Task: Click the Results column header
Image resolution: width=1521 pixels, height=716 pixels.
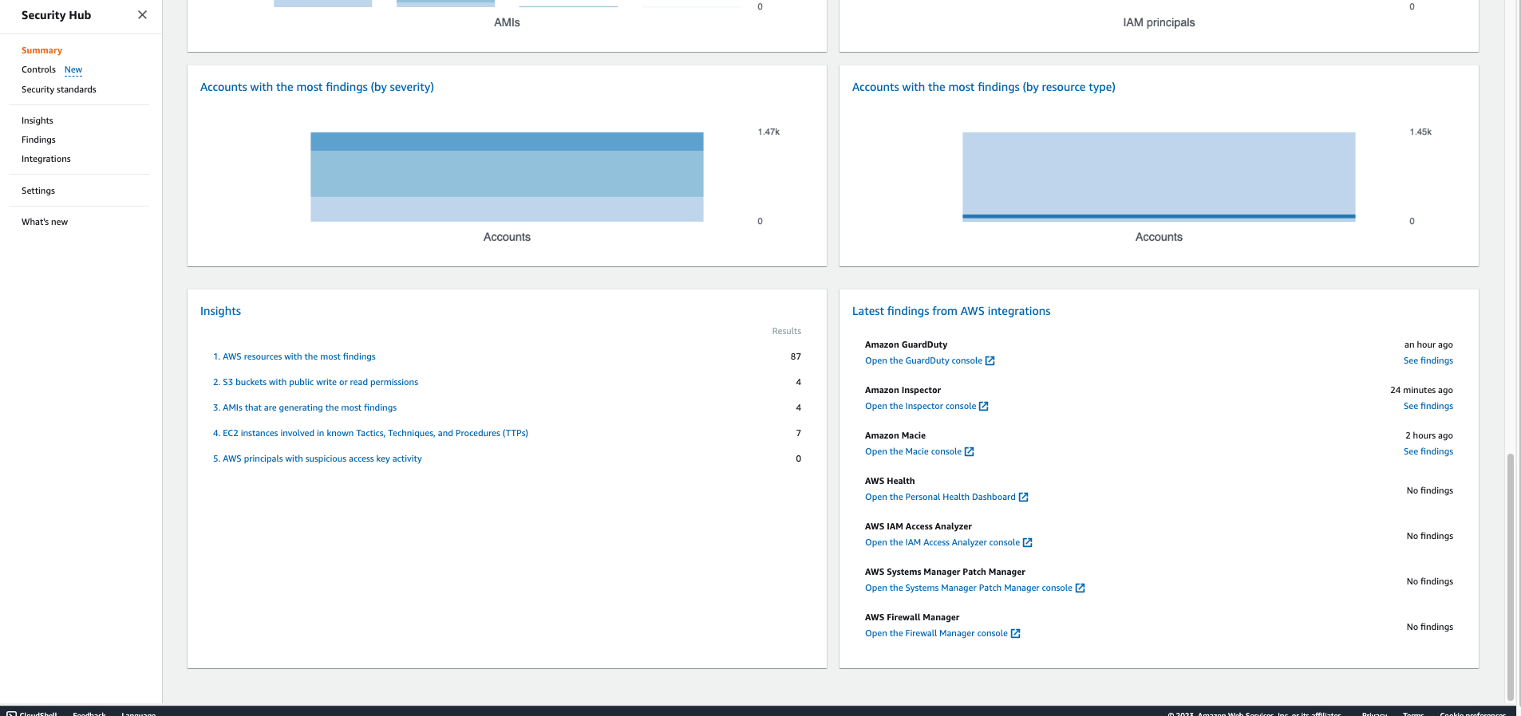Action: coord(786,331)
